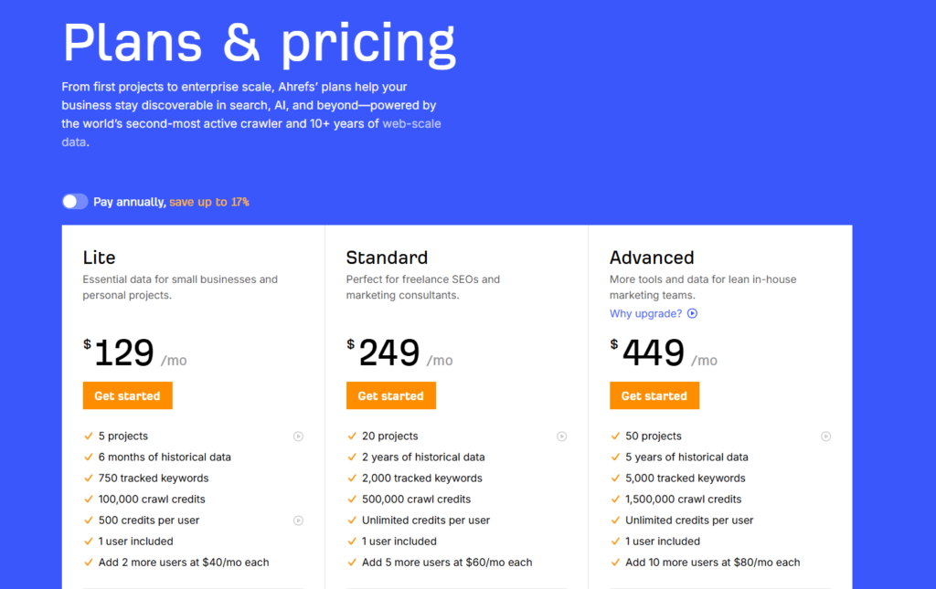Screen dimensions: 936x589
Task: Click the "Why upgrade?" link
Action: (x=644, y=313)
